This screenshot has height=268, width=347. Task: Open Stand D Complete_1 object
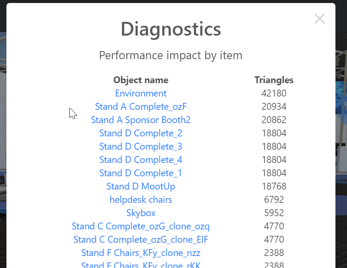coord(141,173)
